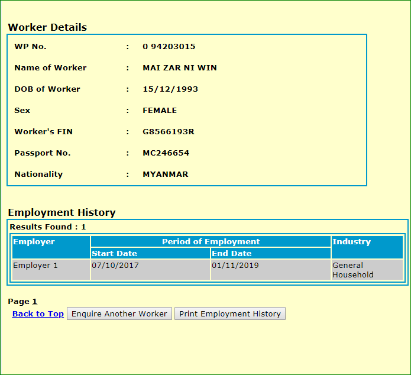This screenshot has width=411, height=375.
Task: Click the FEMALE sex value
Action: 160,111
